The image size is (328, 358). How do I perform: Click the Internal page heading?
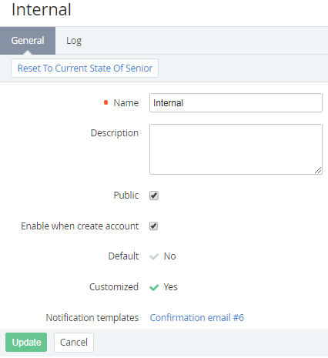(42, 10)
